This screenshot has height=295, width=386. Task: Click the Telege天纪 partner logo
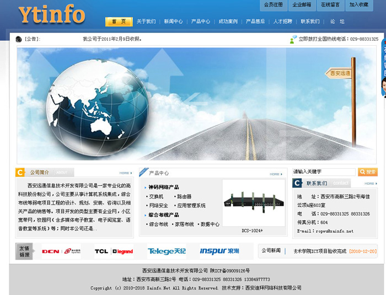tap(167, 251)
